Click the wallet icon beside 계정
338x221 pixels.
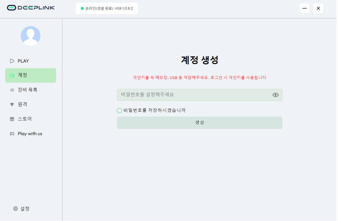point(12,75)
